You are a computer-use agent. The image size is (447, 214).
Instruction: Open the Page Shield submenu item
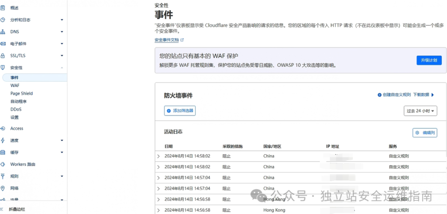[22, 93]
